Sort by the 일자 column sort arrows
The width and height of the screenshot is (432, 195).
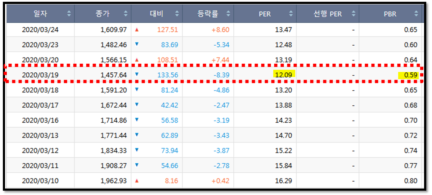[69, 14]
